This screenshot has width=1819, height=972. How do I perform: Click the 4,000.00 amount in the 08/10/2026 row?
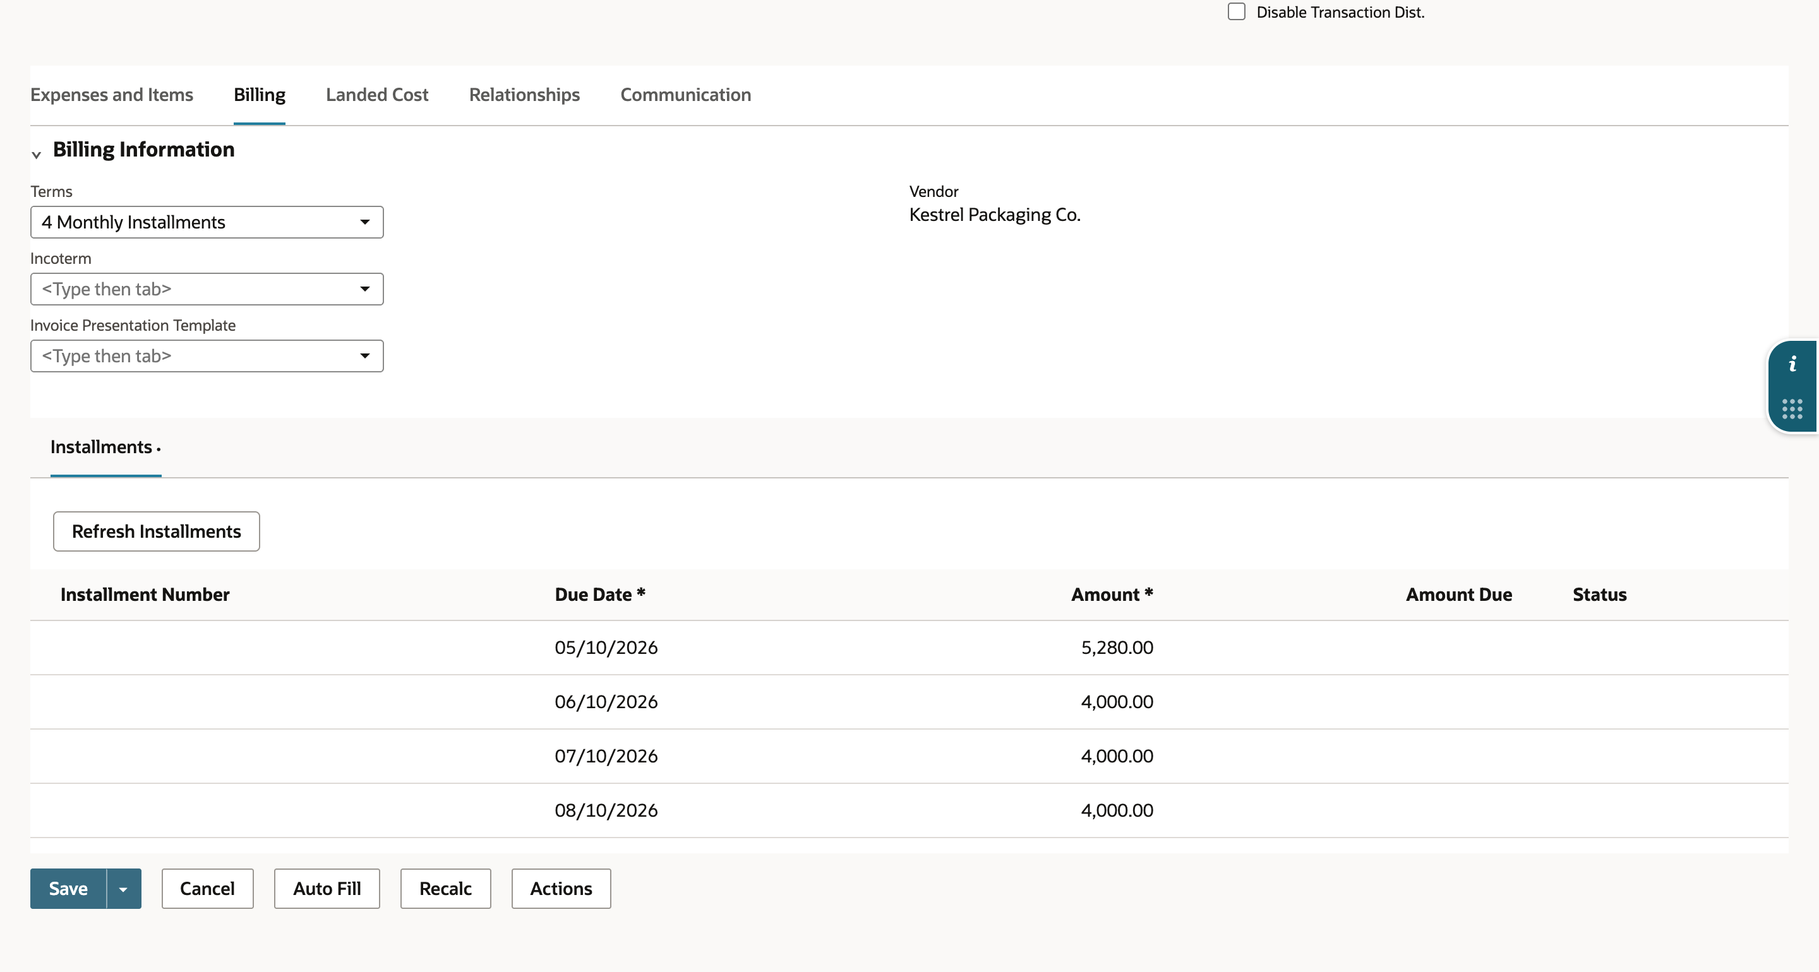pyautogui.click(x=1117, y=811)
